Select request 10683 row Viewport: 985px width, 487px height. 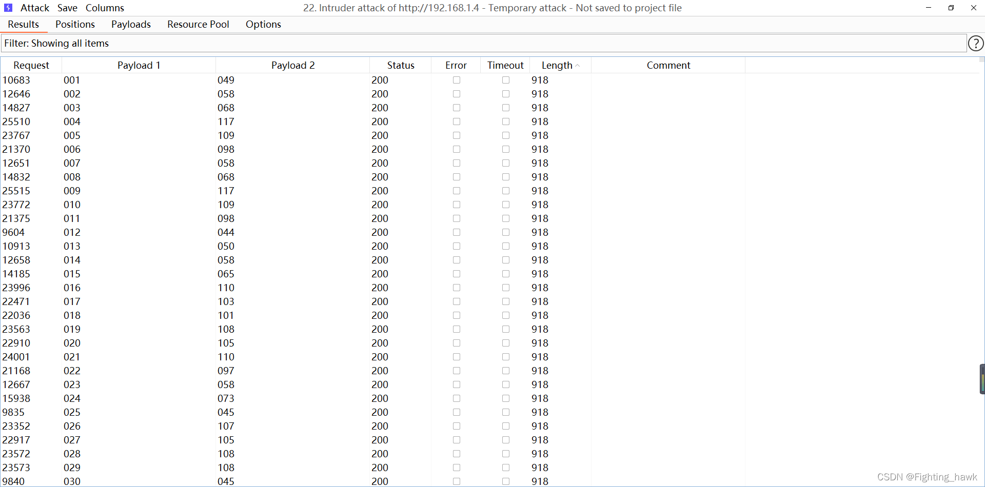490,80
